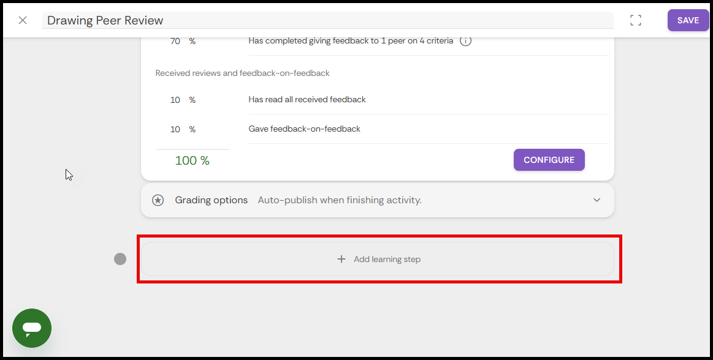Click the Gave feedback-on-feedback label
Image resolution: width=713 pixels, height=360 pixels.
click(x=304, y=129)
